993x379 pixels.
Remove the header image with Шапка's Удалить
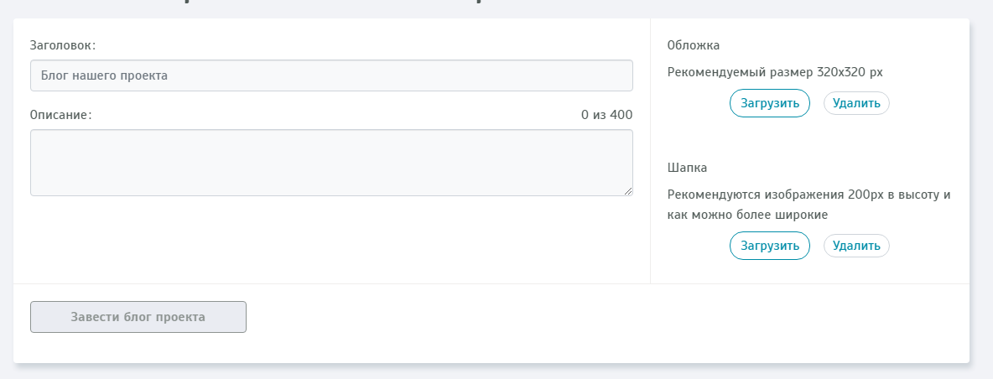(x=856, y=246)
